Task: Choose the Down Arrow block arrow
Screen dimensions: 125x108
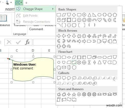Action: (x=74, y=36)
